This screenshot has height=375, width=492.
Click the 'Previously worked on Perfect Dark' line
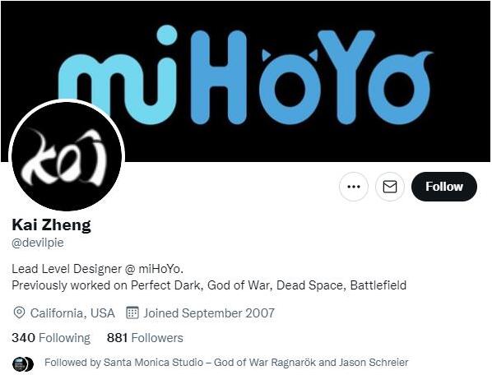click(x=209, y=285)
